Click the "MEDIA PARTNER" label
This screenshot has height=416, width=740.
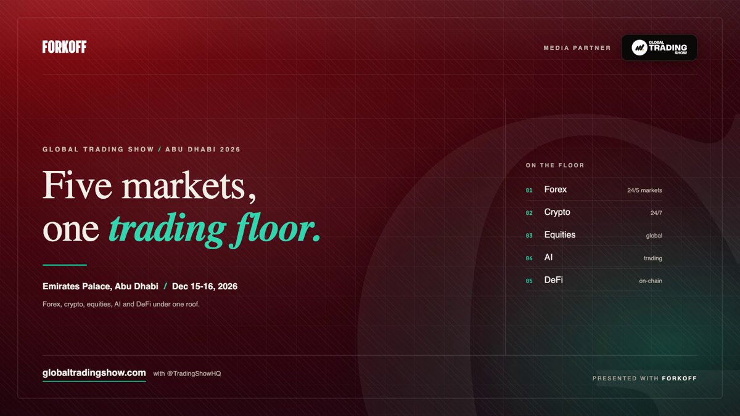point(577,47)
